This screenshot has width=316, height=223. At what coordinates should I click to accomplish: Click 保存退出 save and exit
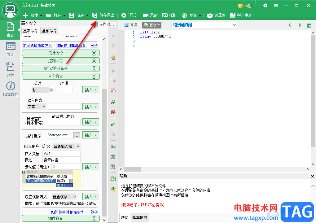103,15
